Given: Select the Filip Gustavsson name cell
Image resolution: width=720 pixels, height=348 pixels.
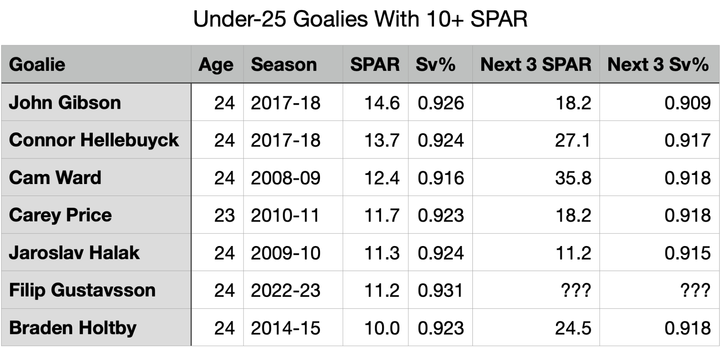Looking at the screenshot, I should click(x=82, y=290).
